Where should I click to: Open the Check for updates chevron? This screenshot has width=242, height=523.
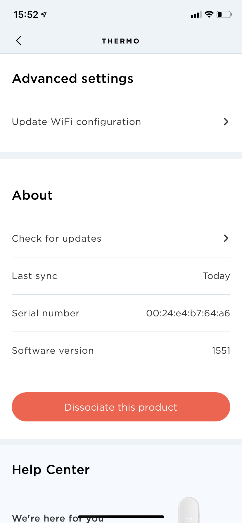coord(226,238)
